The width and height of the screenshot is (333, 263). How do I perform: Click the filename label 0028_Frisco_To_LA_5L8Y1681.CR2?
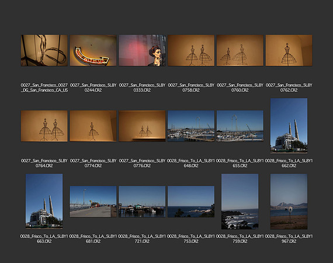click(x=93, y=239)
